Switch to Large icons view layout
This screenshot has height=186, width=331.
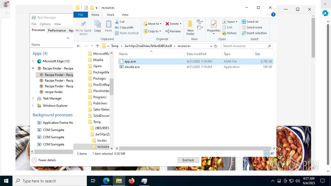[x=272, y=153]
